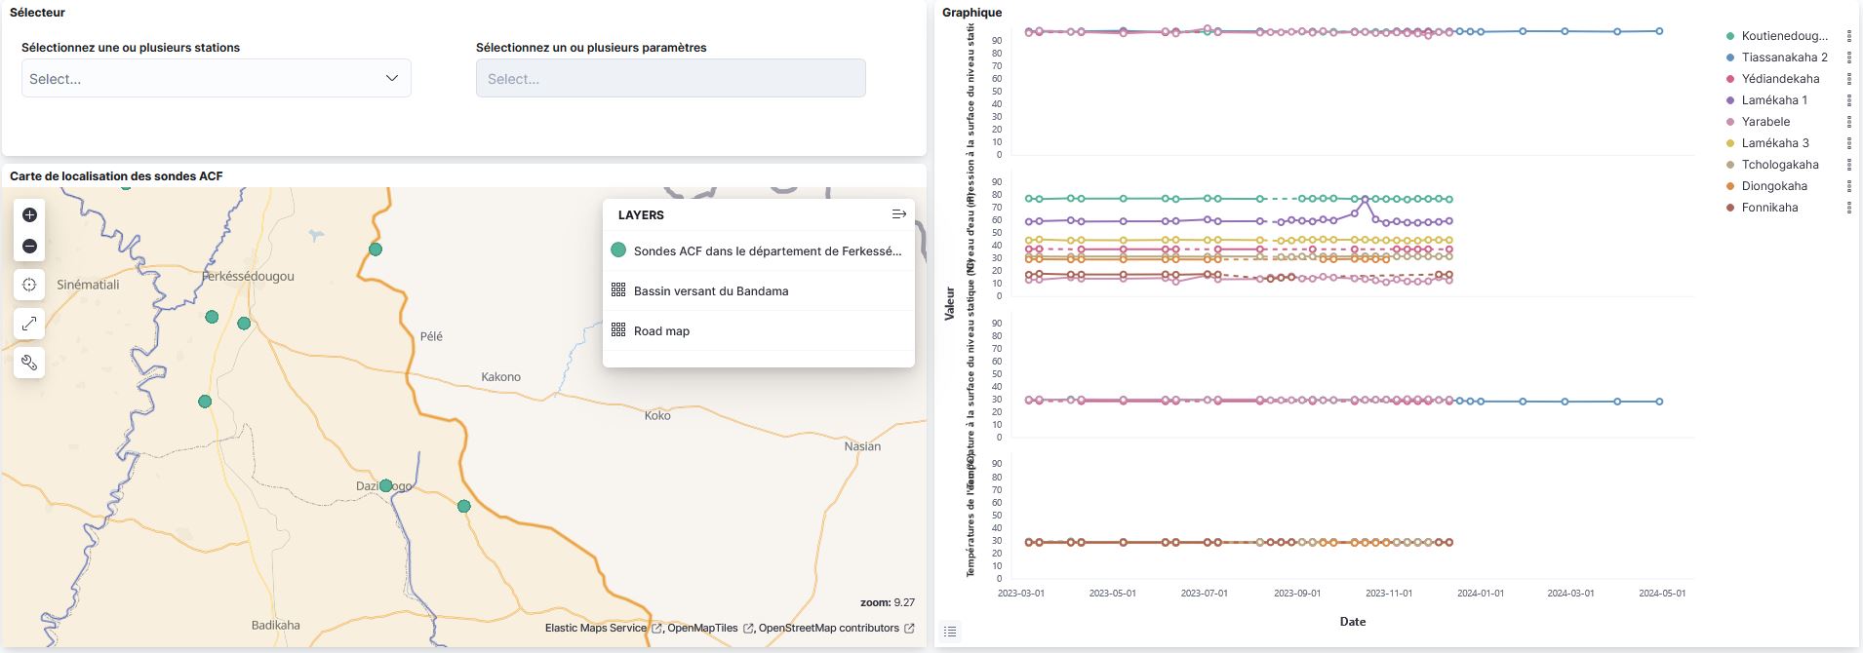The image size is (1863, 653).
Task: Zoom in on the ACF probes map
Action: pos(29,215)
